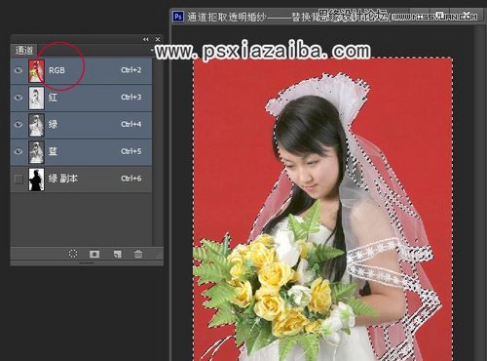Select the 蓝 channel row

[x=81, y=152]
